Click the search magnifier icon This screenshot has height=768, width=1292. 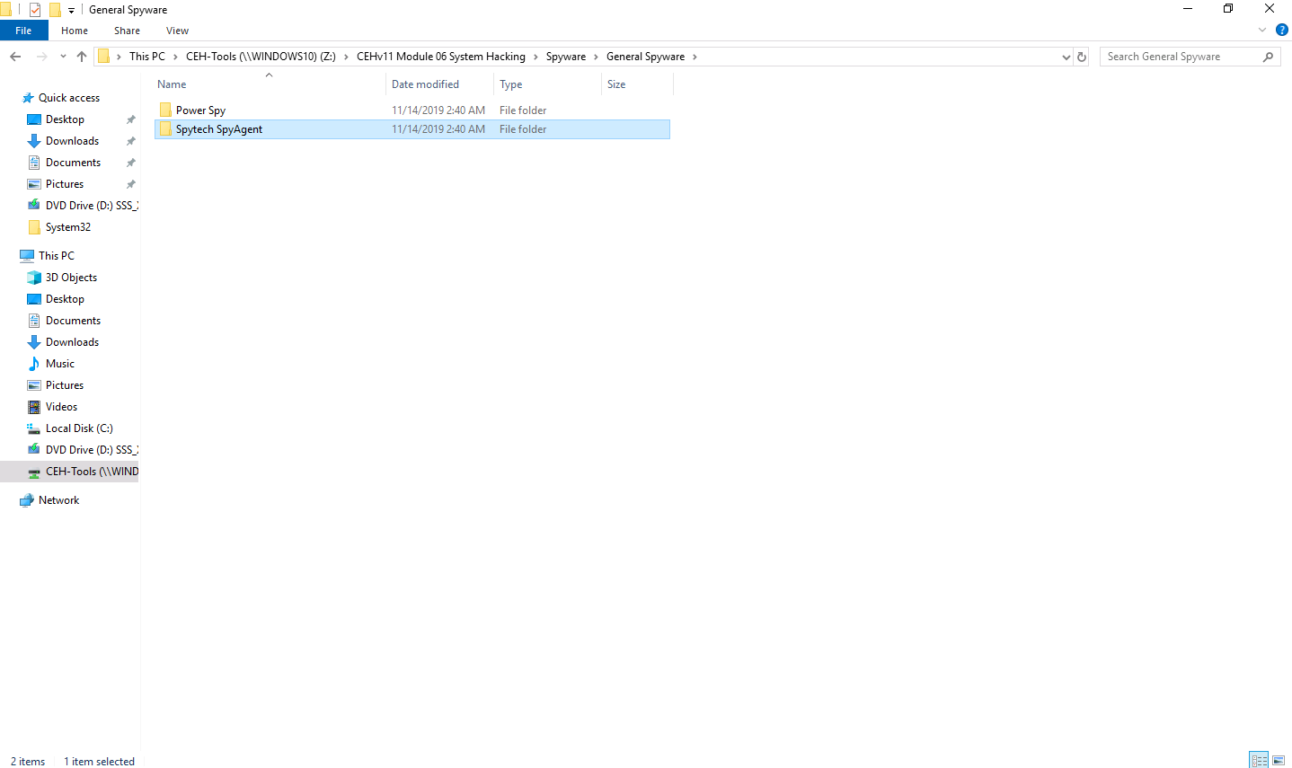(1269, 57)
